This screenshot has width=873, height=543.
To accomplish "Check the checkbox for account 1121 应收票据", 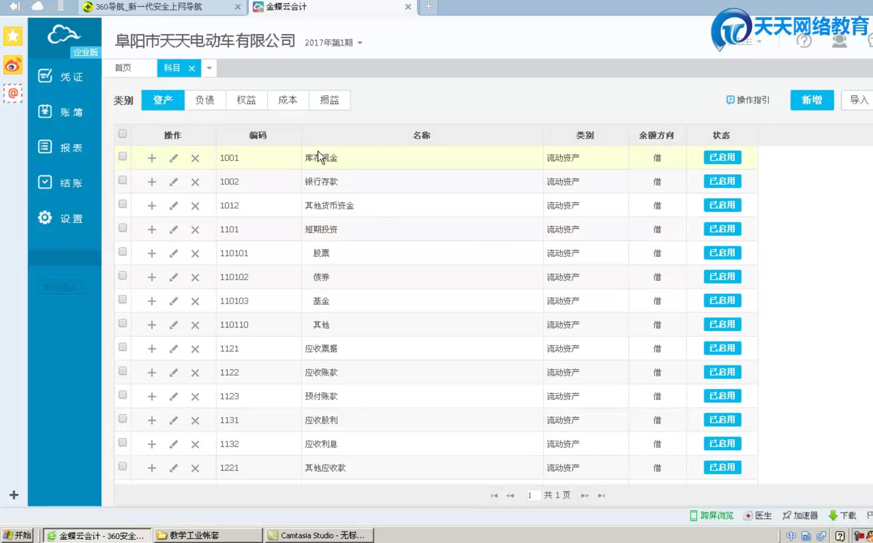I will (122, 348).
